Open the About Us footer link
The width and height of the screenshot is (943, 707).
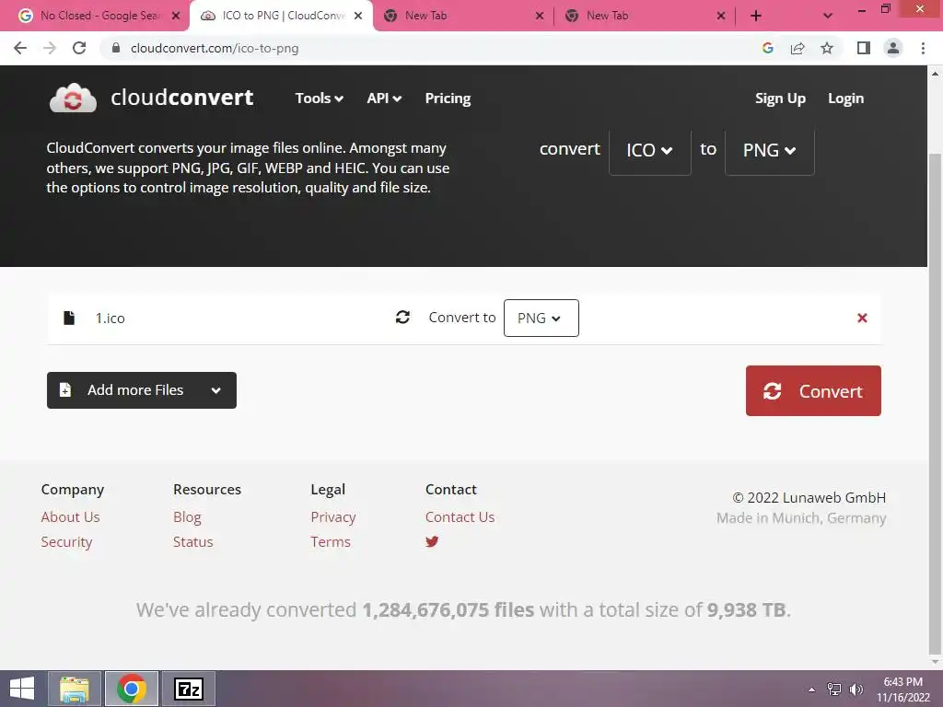70,517
